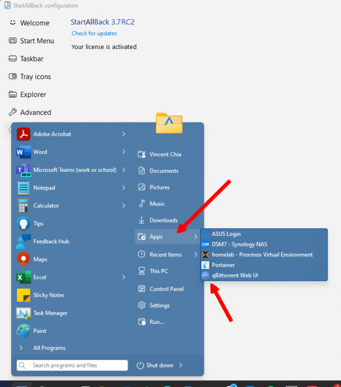The width and height of the screenshot is (341, 387).
Task: Open the Paint application
Action: [40, 331]
